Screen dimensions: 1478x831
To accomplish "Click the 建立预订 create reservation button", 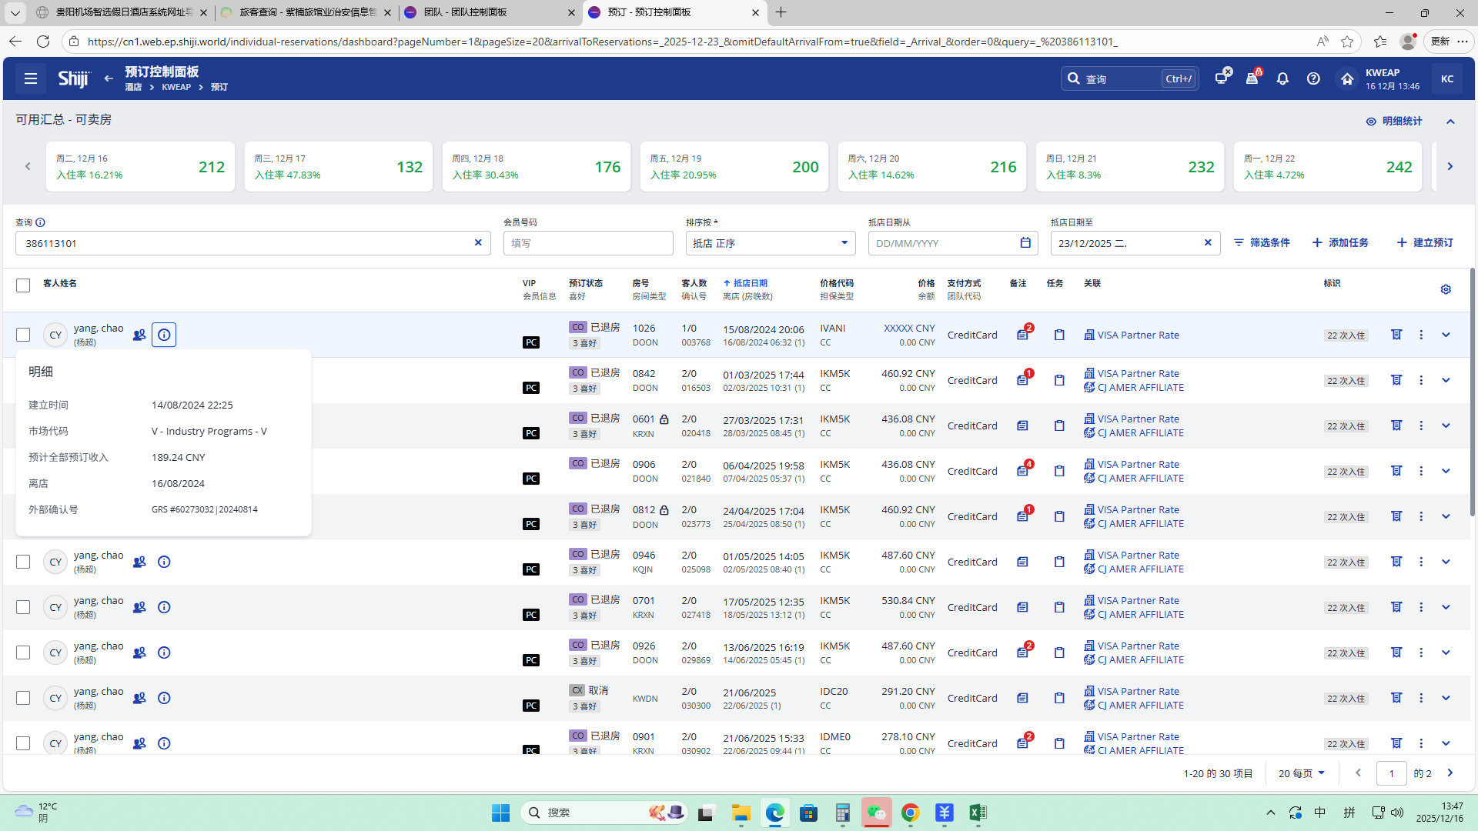I will [x=1425, y=243].
